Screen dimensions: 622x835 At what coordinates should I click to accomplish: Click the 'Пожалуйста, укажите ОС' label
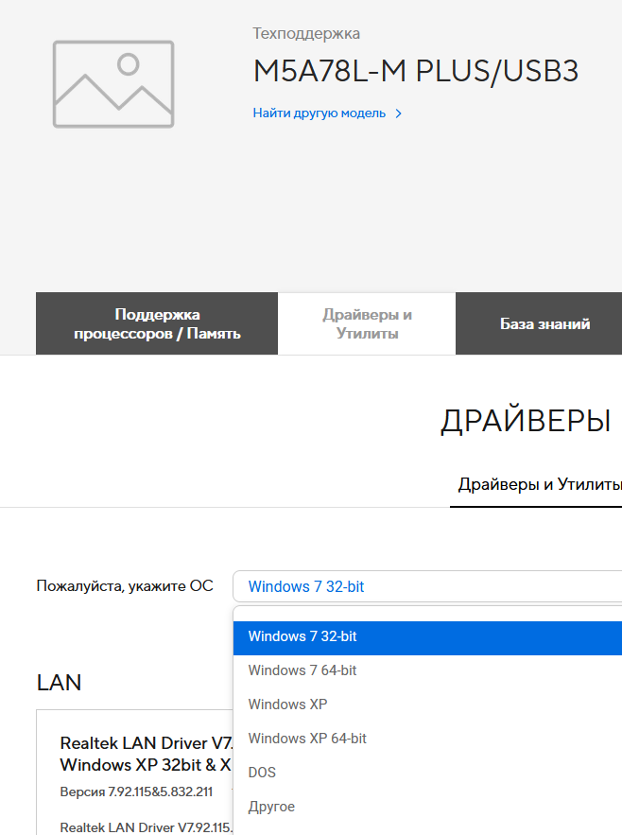(125, 586)
